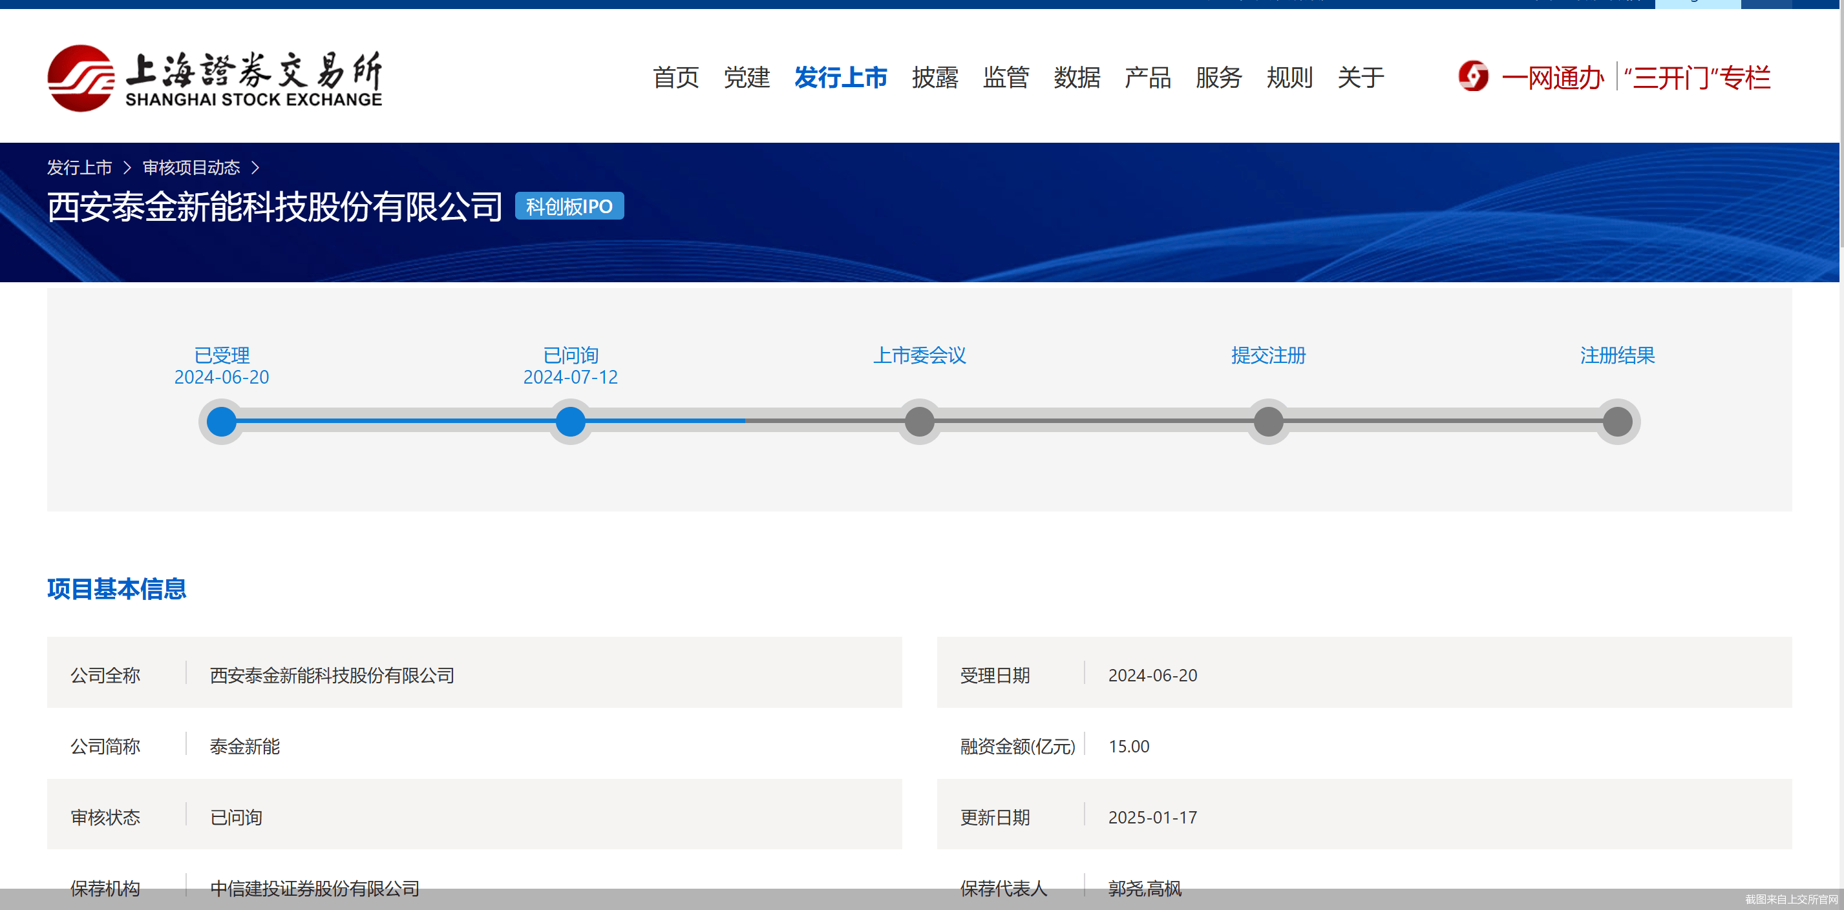Image resolution: width=1844 pixels, height=910 pixels.
Task: Click the 审核项目动态 breadcrumb link
Action: click(191, 167)
